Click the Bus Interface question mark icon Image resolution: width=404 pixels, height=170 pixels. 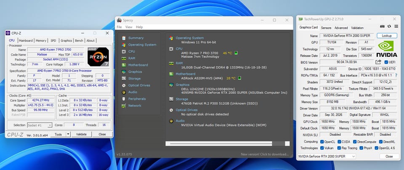click(x=396, y=75)
